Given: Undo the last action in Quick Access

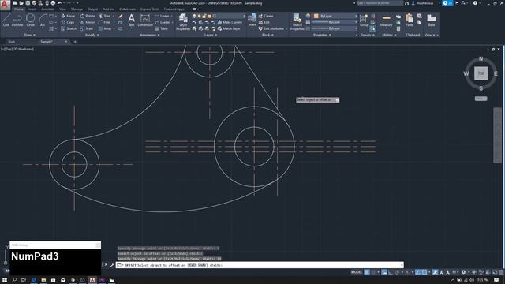Looking at the screenshot, I should [60, 3].
